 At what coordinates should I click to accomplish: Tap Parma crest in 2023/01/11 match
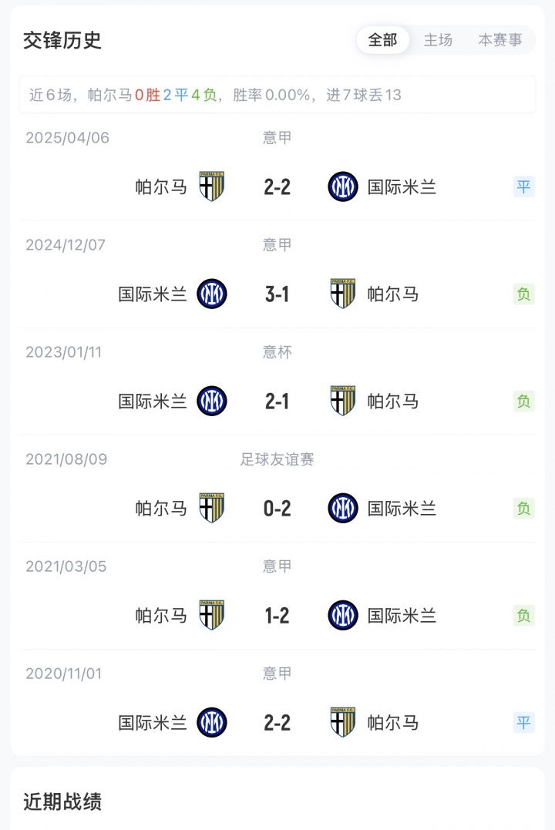point(343,401)
